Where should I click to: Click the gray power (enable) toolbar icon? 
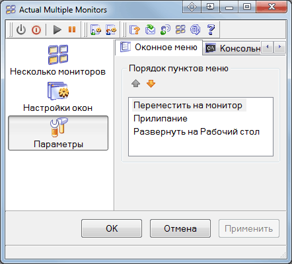21,30
